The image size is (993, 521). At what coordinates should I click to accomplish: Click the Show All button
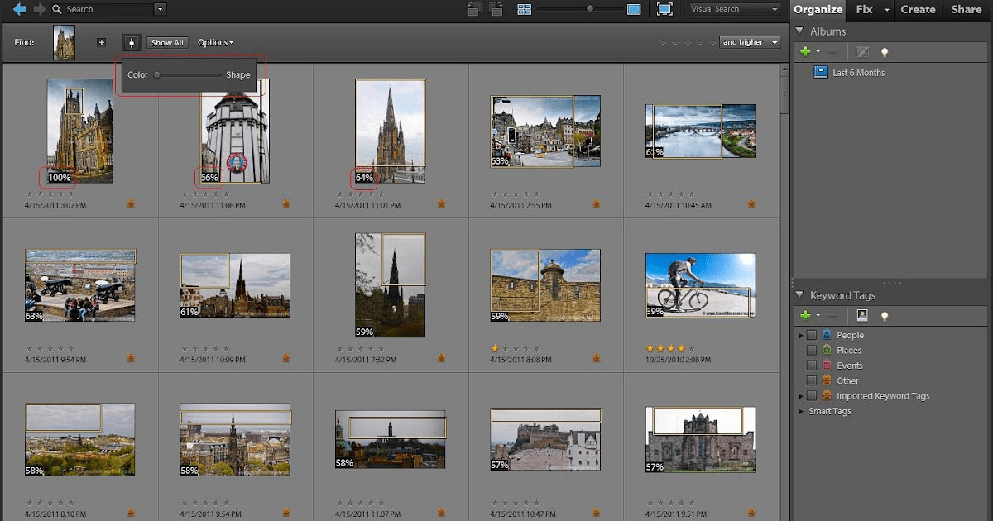167,41
